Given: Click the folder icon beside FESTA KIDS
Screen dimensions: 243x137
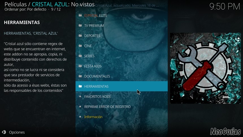Looking at the screenshot, I should click(80, 66).
